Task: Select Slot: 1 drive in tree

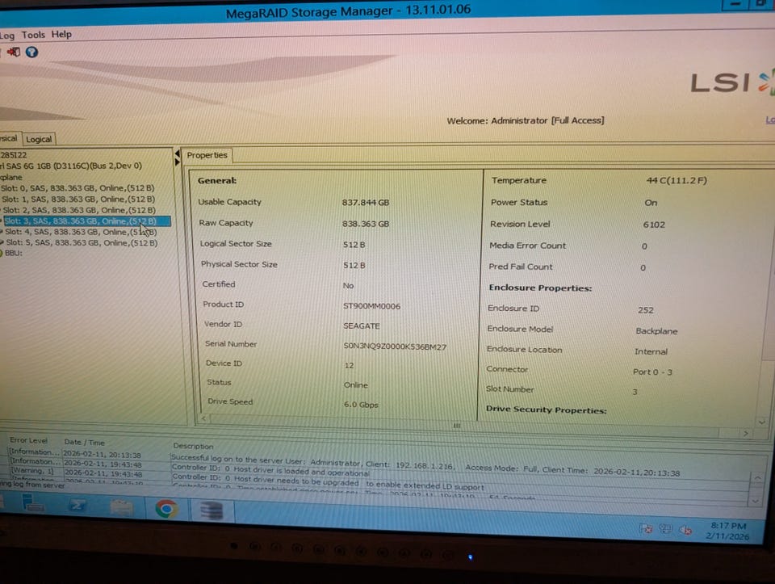Action: pos(78,199)
